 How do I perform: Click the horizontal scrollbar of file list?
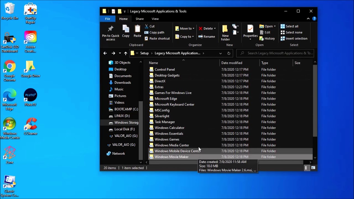tap(226, 162)
